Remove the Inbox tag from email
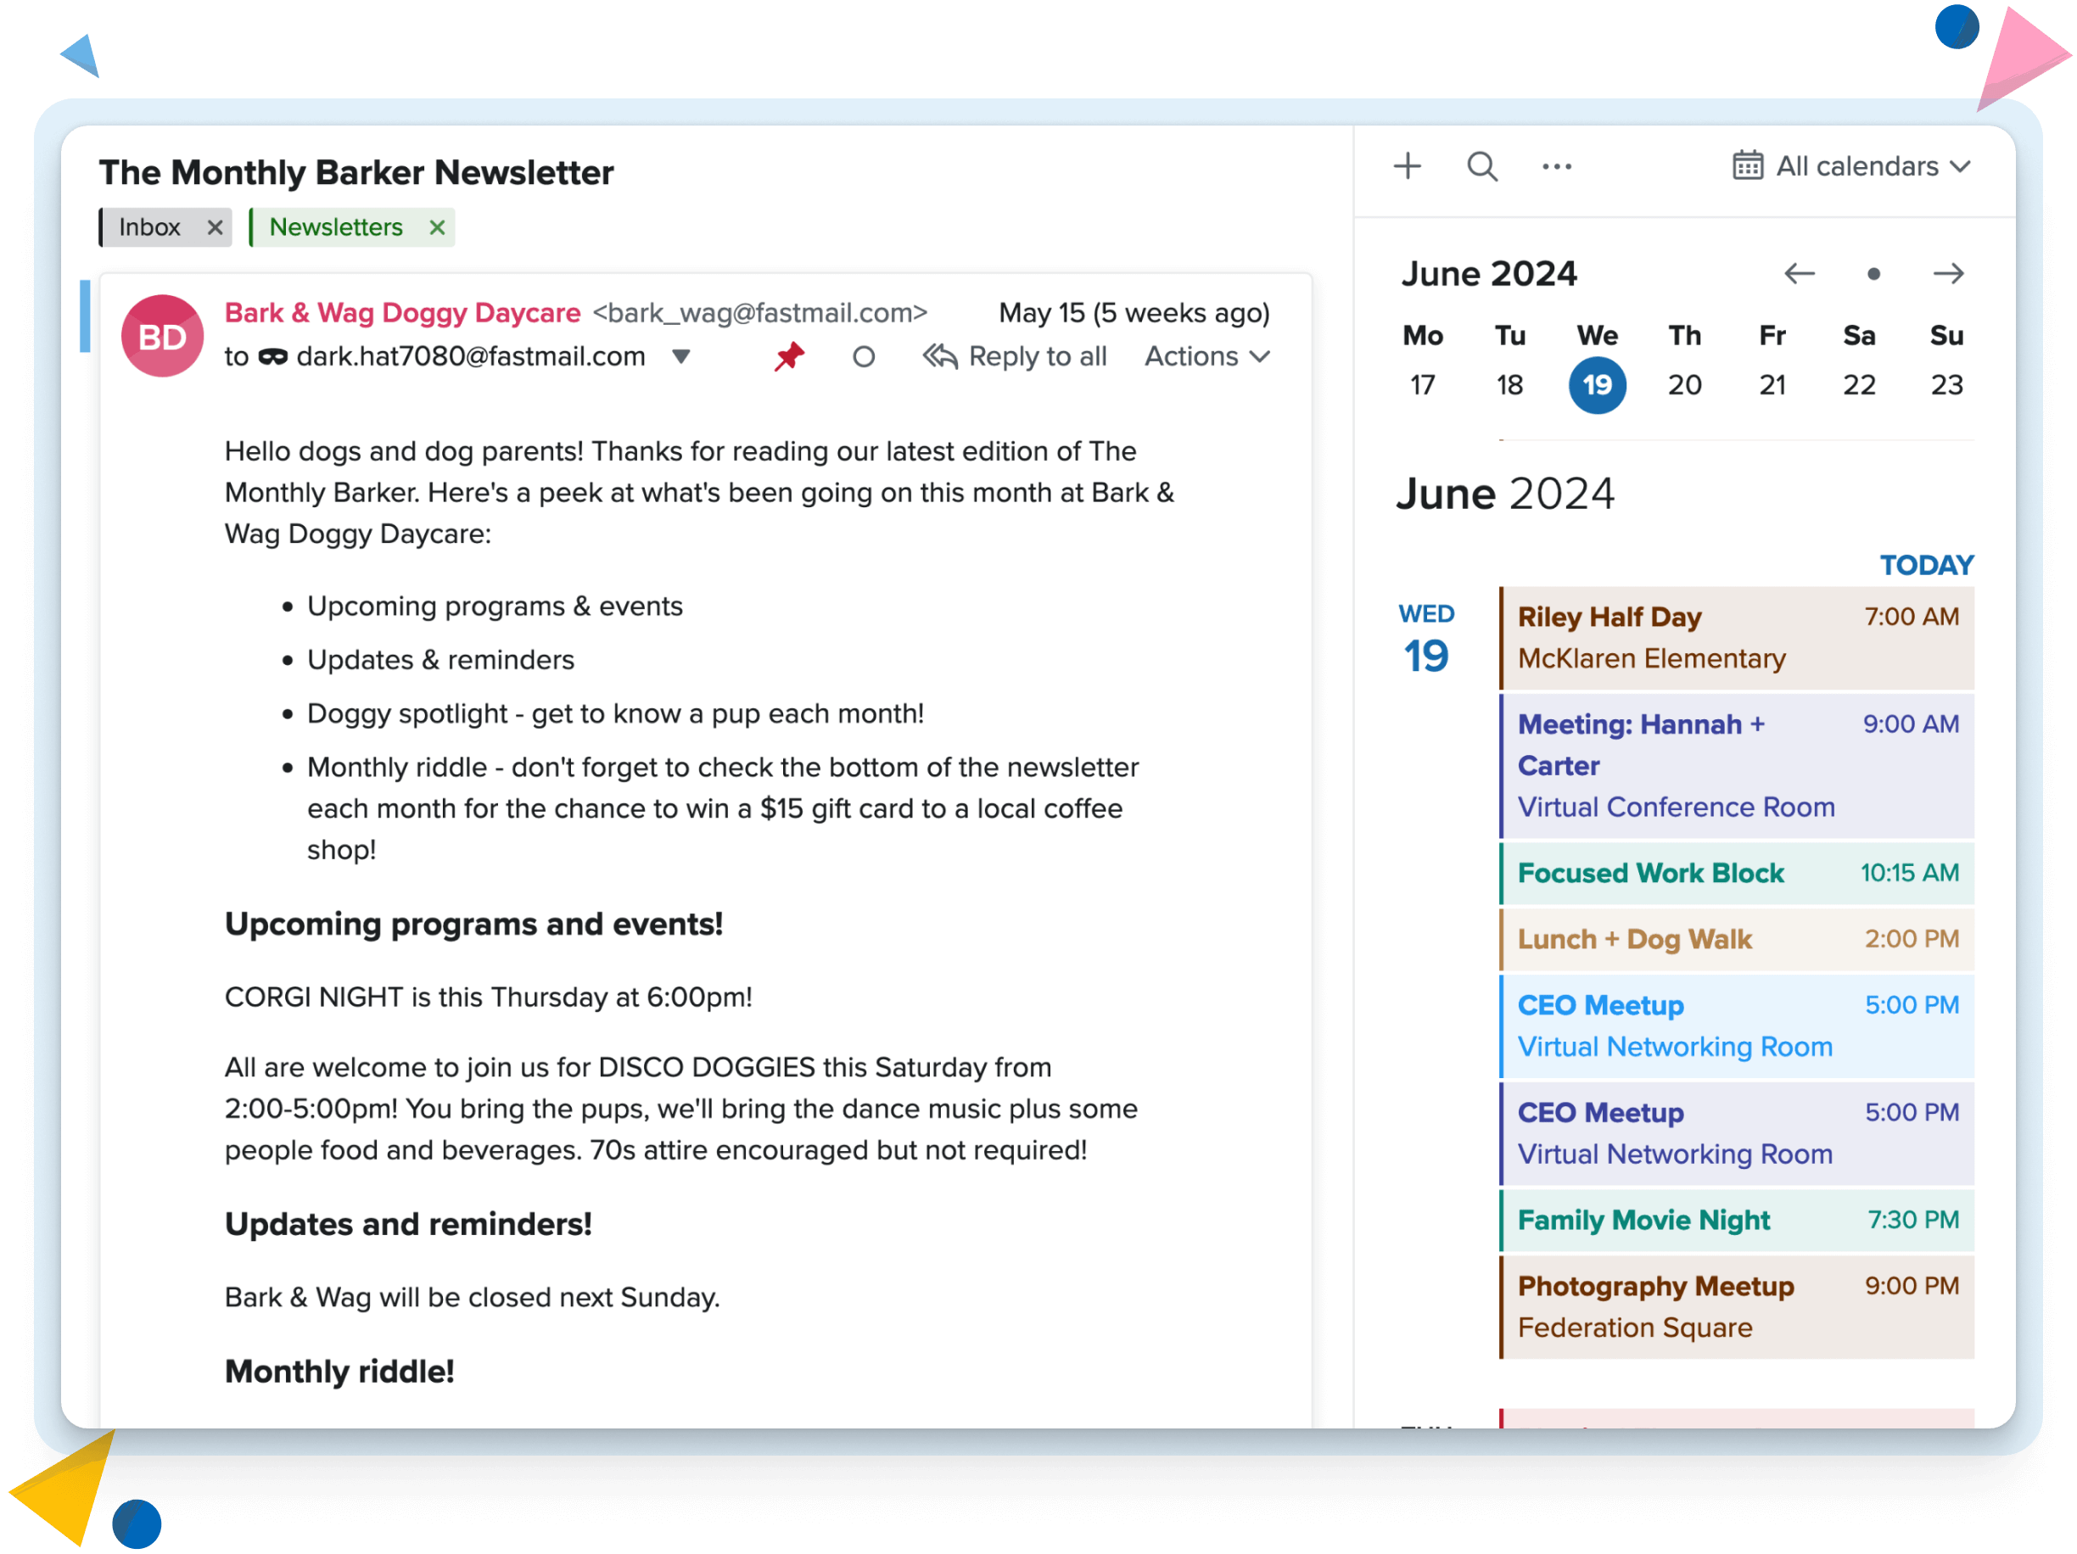 point(214,226)
